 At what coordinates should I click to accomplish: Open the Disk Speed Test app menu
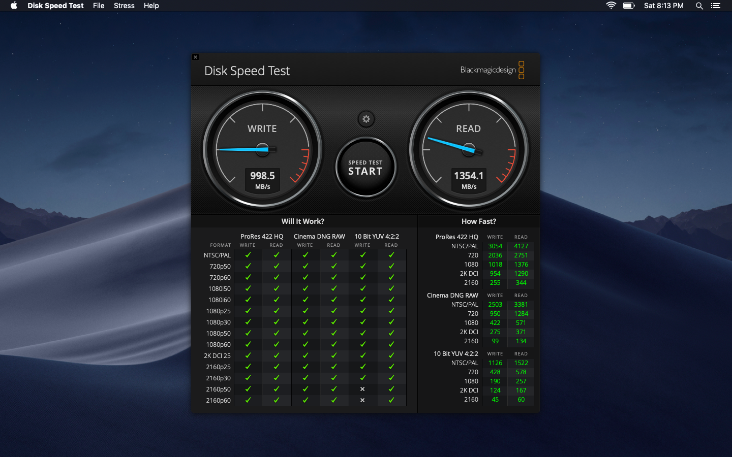pyautogui.click(x=55, y=6)
